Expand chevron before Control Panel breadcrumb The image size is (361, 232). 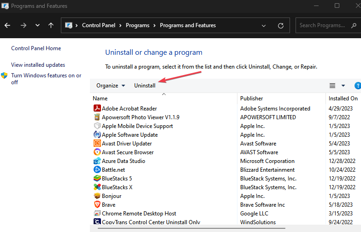pos(77,25)
